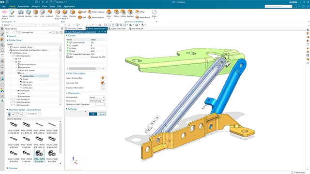
Task: Select the Mirror Feature tool
Action: pyautogui.click(x=96, y=17)
